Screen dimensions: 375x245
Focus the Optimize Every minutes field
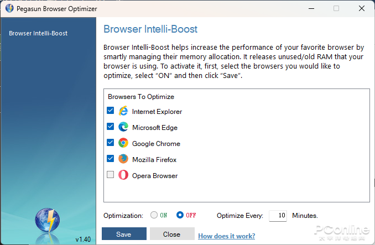point(278,216)
